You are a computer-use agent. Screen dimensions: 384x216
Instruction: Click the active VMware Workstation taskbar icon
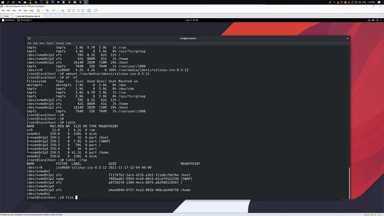pyautogui.click(x=86, y=2)
